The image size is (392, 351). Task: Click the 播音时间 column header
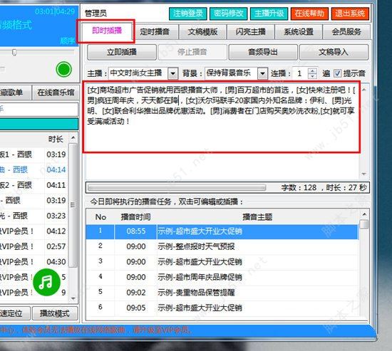coord(136,217)
